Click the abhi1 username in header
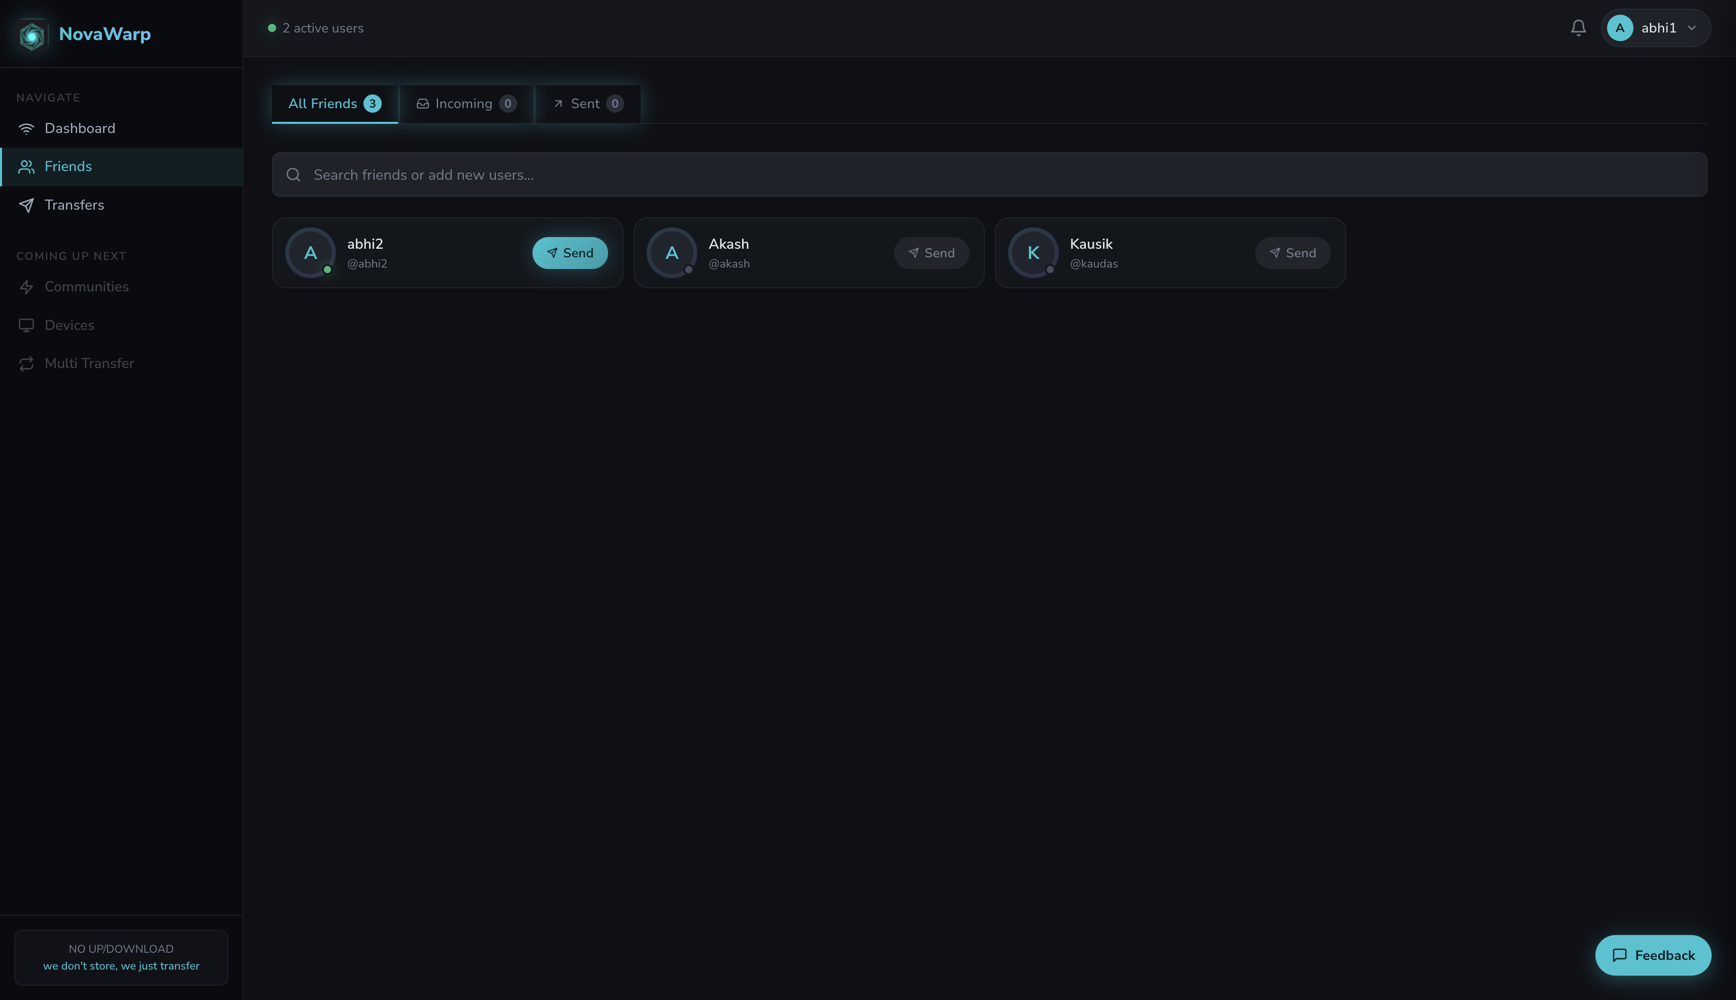This screenshot has width=1736, height=1000. point(1658,28)
